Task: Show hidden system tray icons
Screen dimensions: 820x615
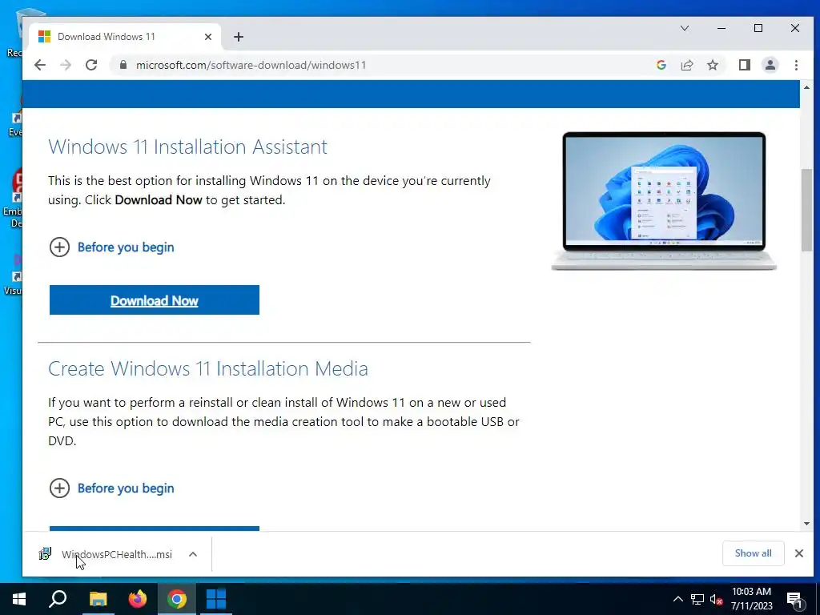Action: [x=677, y=599]
